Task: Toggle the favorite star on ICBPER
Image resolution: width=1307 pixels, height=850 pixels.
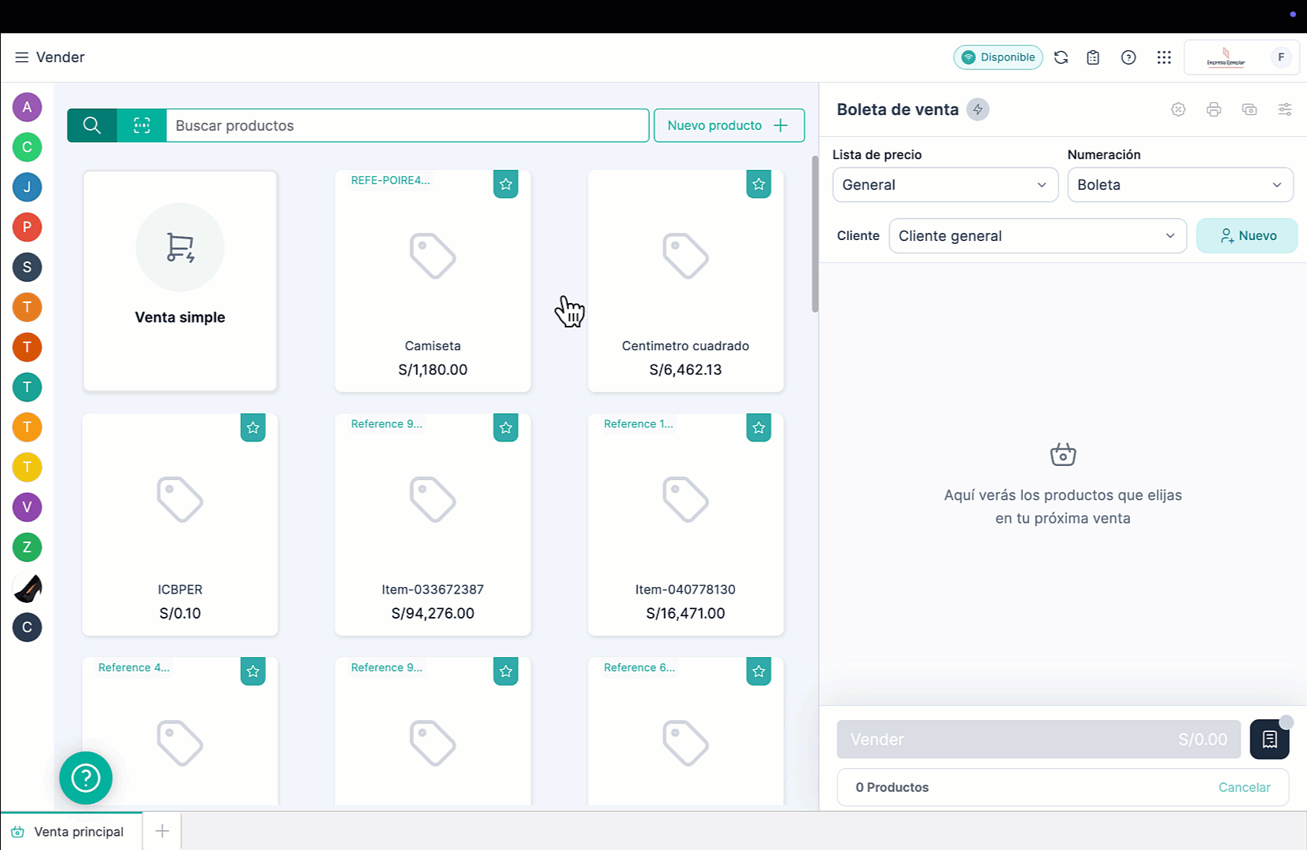Action: point(253,427)
